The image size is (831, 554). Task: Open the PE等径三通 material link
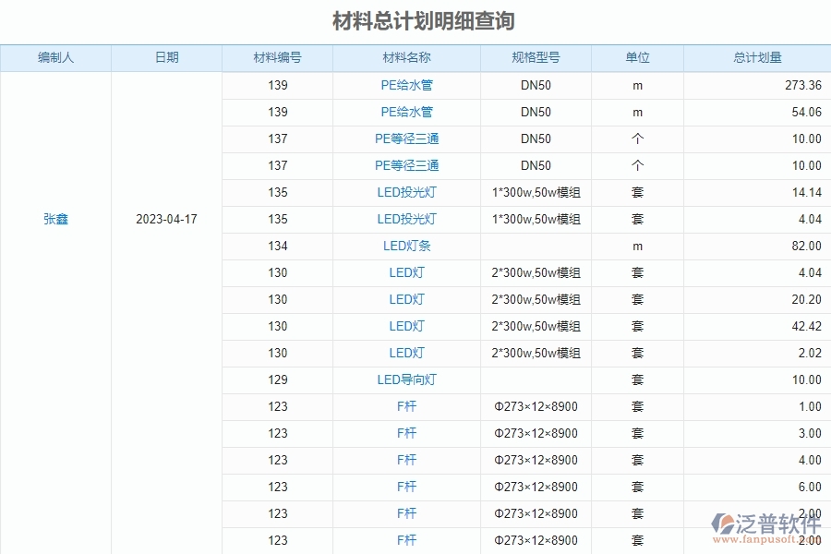pyautogui.click(x=407, y=138)
